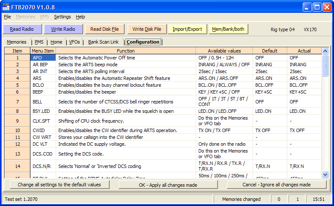The width and height of the screenshot is (334, 206).
Task: Go to the Bank Scan Link tab
Action: [x=103, y=42]
